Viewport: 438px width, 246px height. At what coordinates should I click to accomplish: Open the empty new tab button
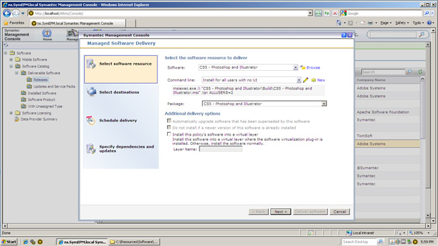coord(131,23)
